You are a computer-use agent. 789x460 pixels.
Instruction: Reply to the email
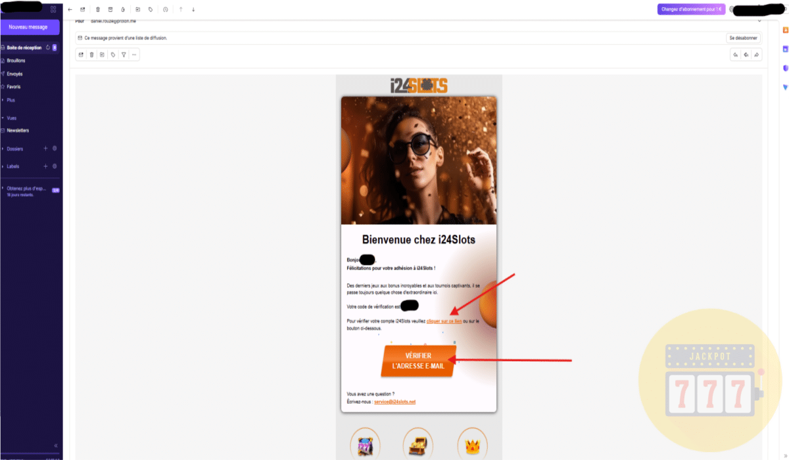click(x=736, y=55)
